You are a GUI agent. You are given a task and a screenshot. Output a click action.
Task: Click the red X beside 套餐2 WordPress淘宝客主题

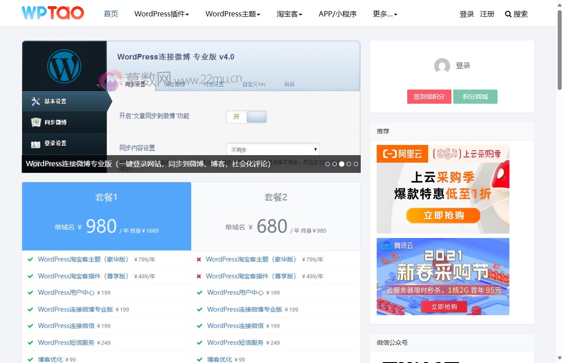pos(199,259)
